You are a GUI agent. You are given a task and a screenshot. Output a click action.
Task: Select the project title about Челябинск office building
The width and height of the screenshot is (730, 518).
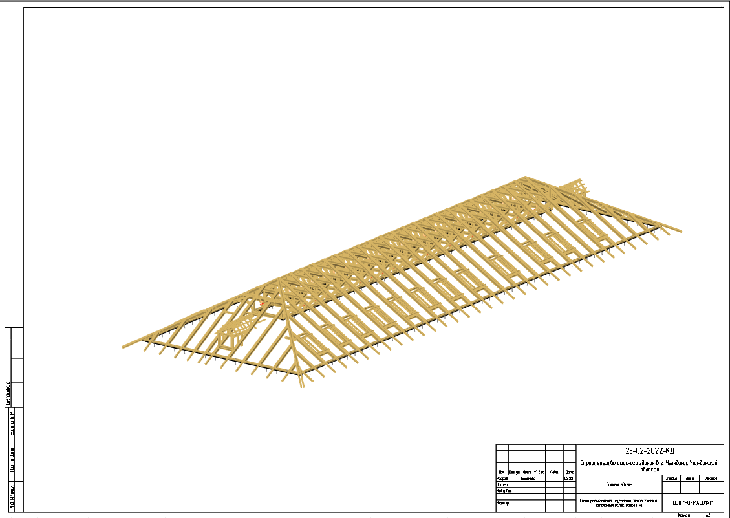(649, 466)
